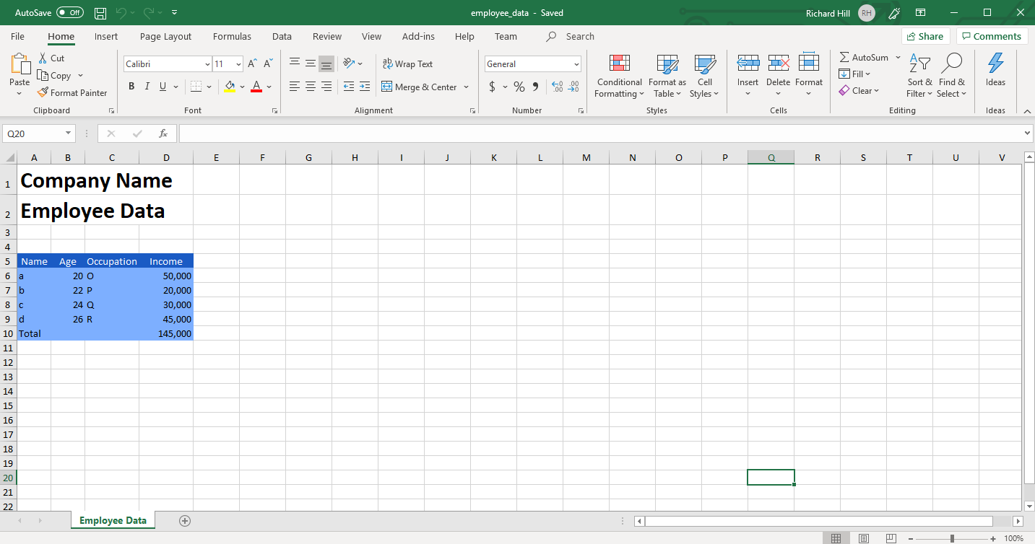Open the General number format dropdown

[576, 64]
